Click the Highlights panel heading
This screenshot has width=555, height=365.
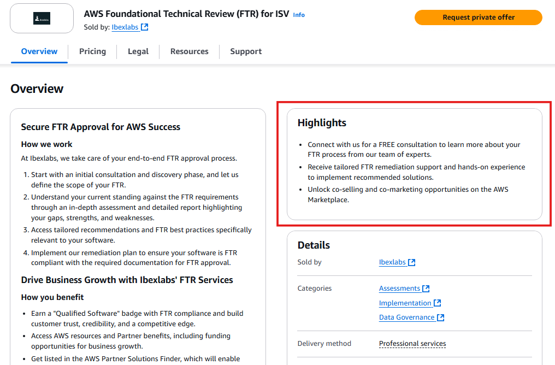click(x=322, y=123)
